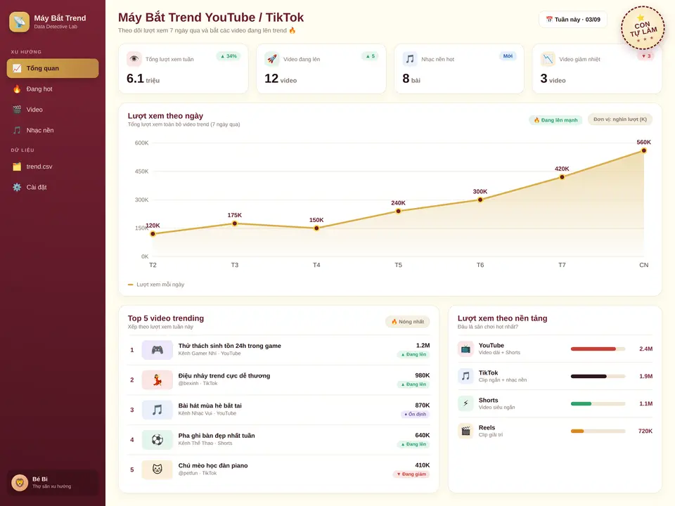Click the lion avatar of Bé Bi
Viewport: 675px width, 506px height.
coord(20,483)
